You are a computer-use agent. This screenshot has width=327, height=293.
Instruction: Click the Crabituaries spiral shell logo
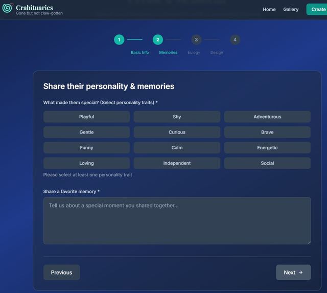click(x=8, y=8)
